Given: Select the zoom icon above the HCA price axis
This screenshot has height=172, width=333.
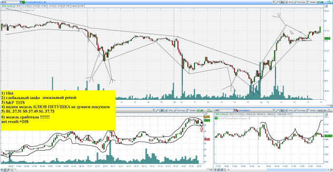Looking at the screenshot, I should (326, 6).
